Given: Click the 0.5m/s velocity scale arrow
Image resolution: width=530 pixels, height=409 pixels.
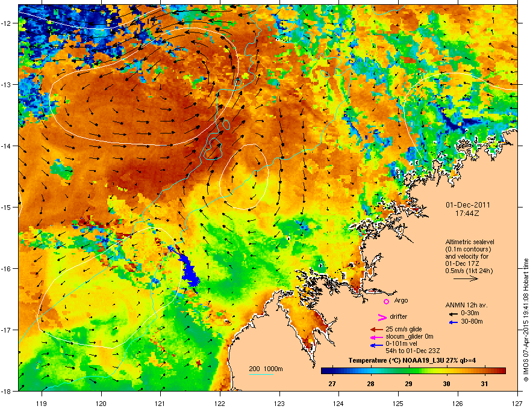Looking at the screenshot, I should pos(466,278).
